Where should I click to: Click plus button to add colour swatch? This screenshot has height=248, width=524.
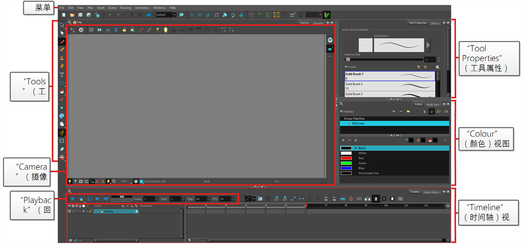343,140
